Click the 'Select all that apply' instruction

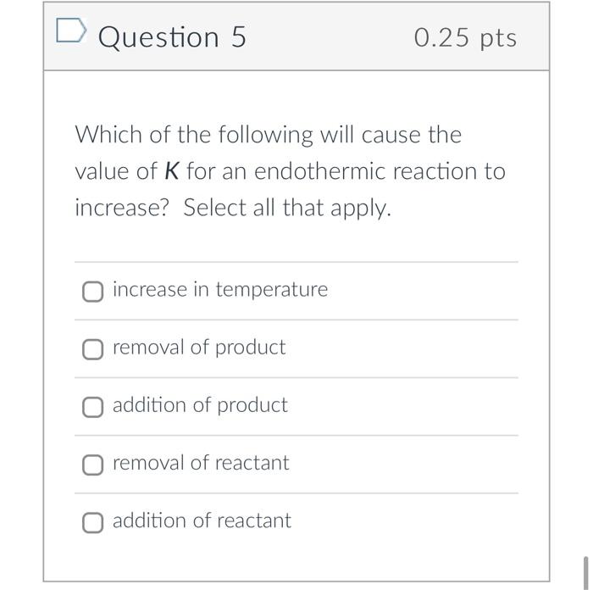coord(287,209)
